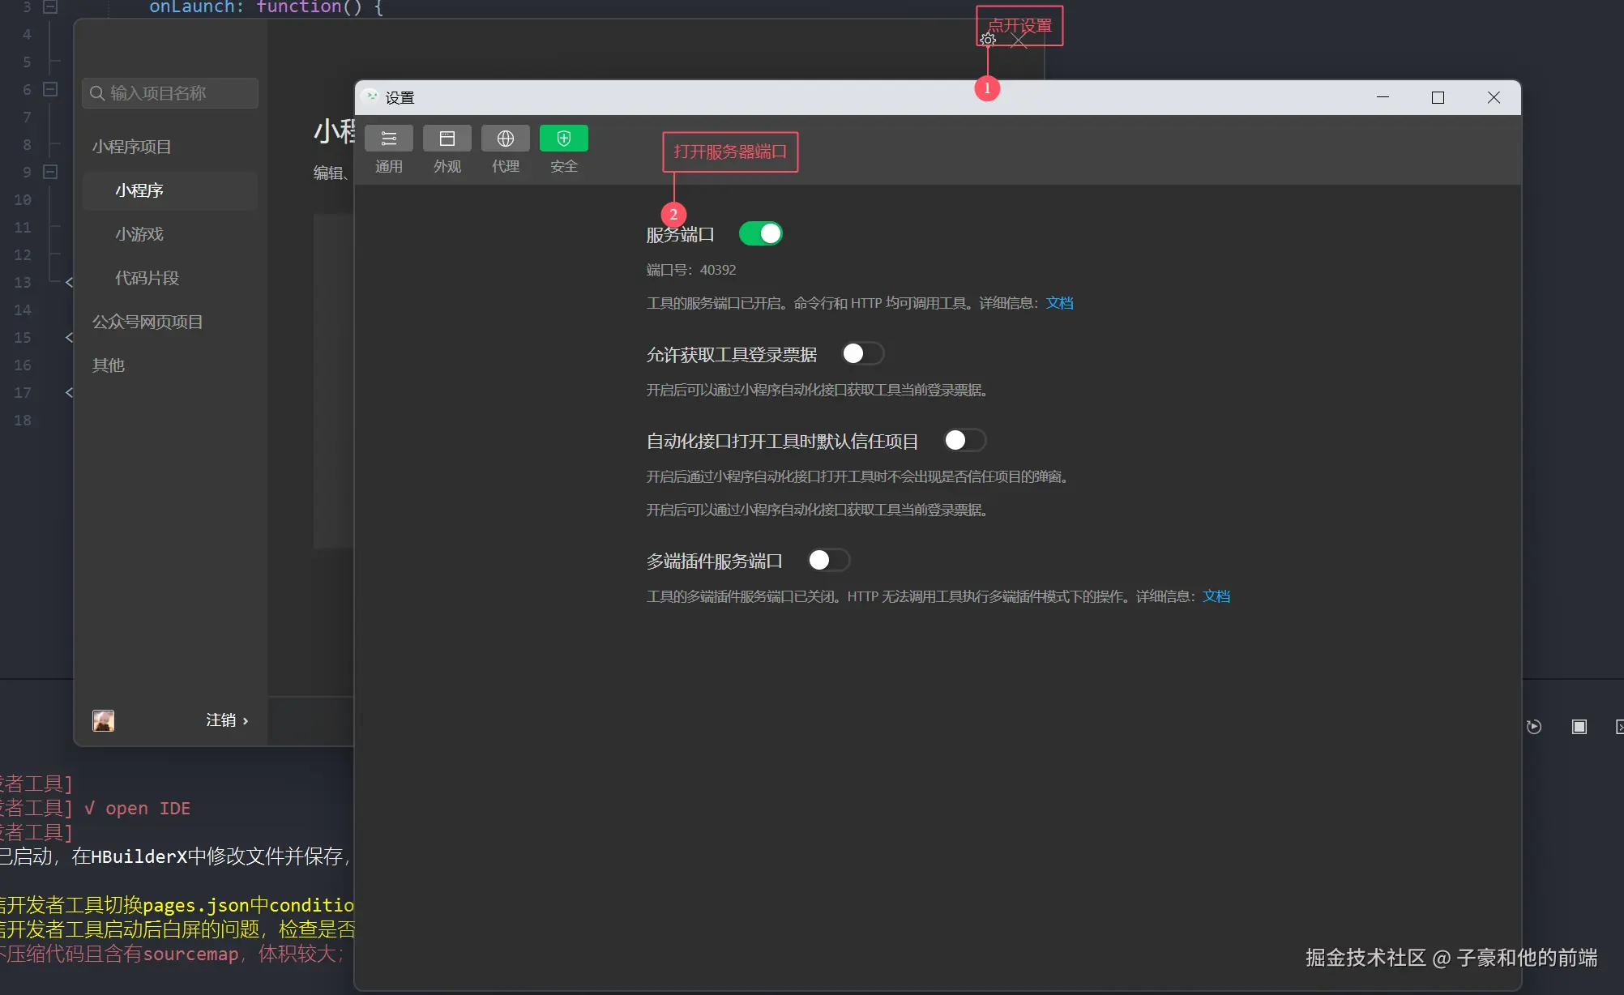Viewport: 1624px width, 995px height.
Task: Toggle 自动化接口默认信任项目 switch
Action: (x=964, y=440)
